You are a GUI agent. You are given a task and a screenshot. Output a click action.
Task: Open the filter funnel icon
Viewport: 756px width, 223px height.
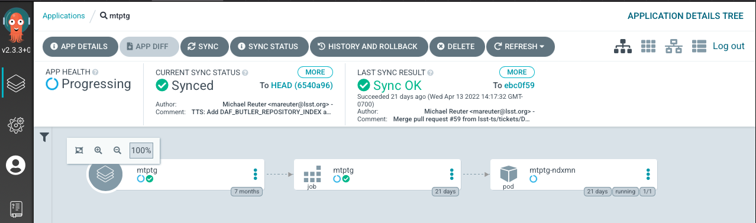click(44, 137)
